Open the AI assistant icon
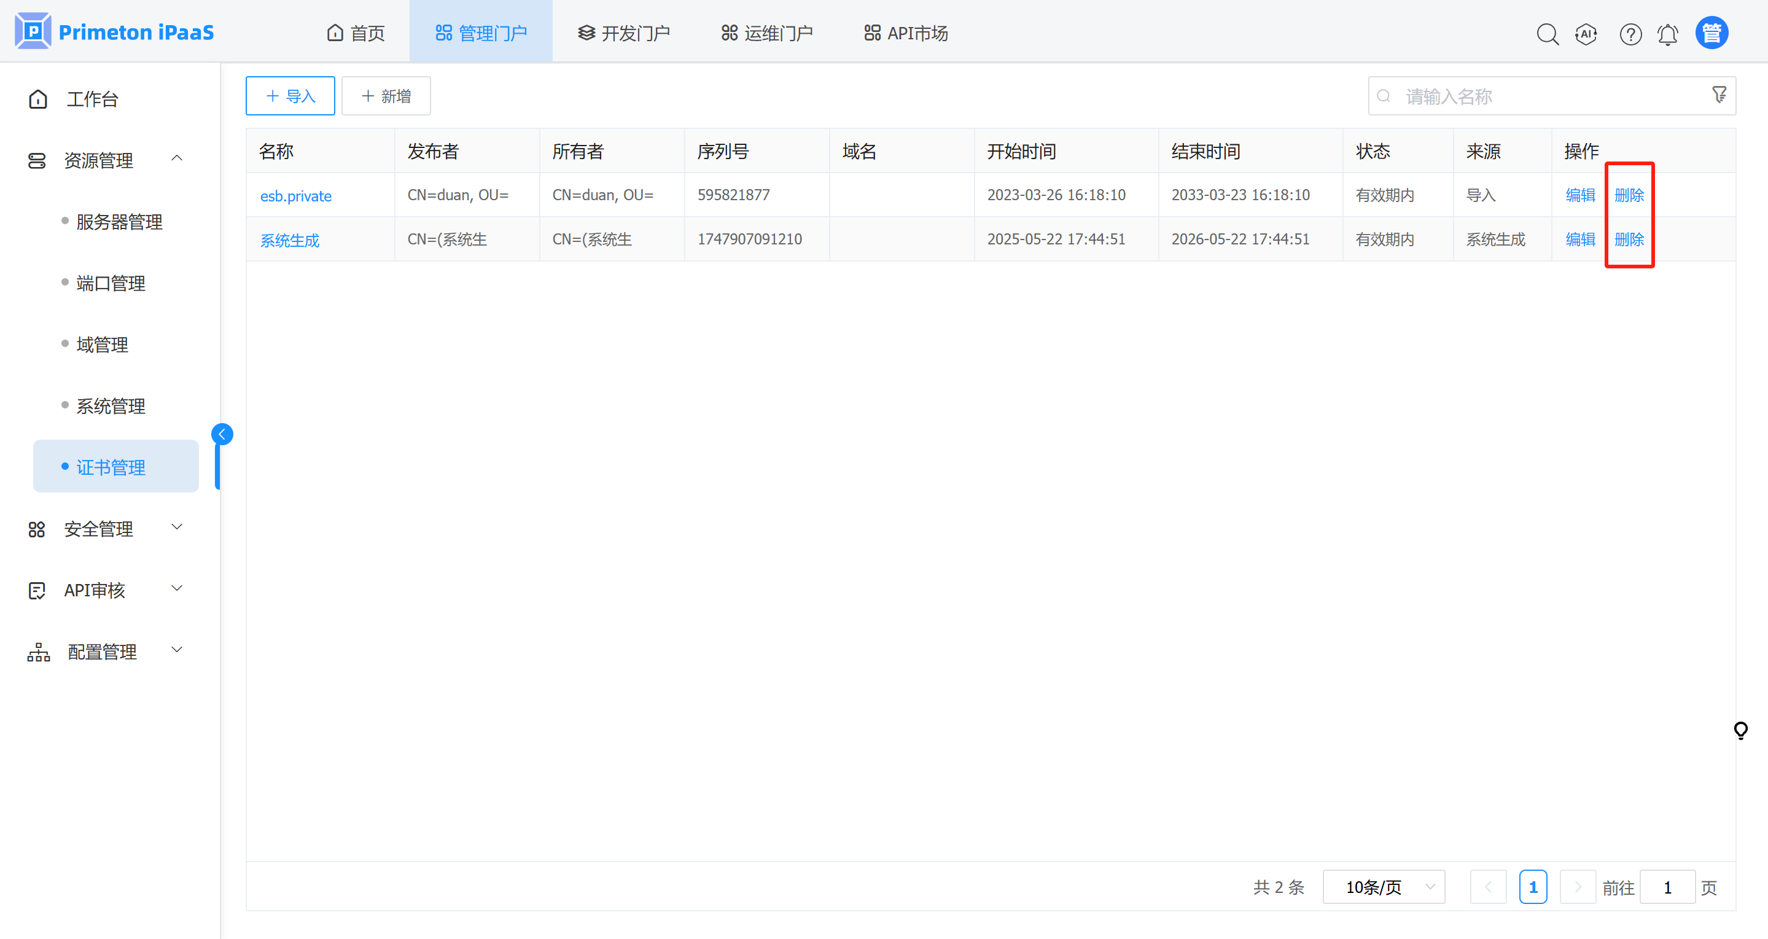Screen dimensions: 1768x939 point(1586,34)
